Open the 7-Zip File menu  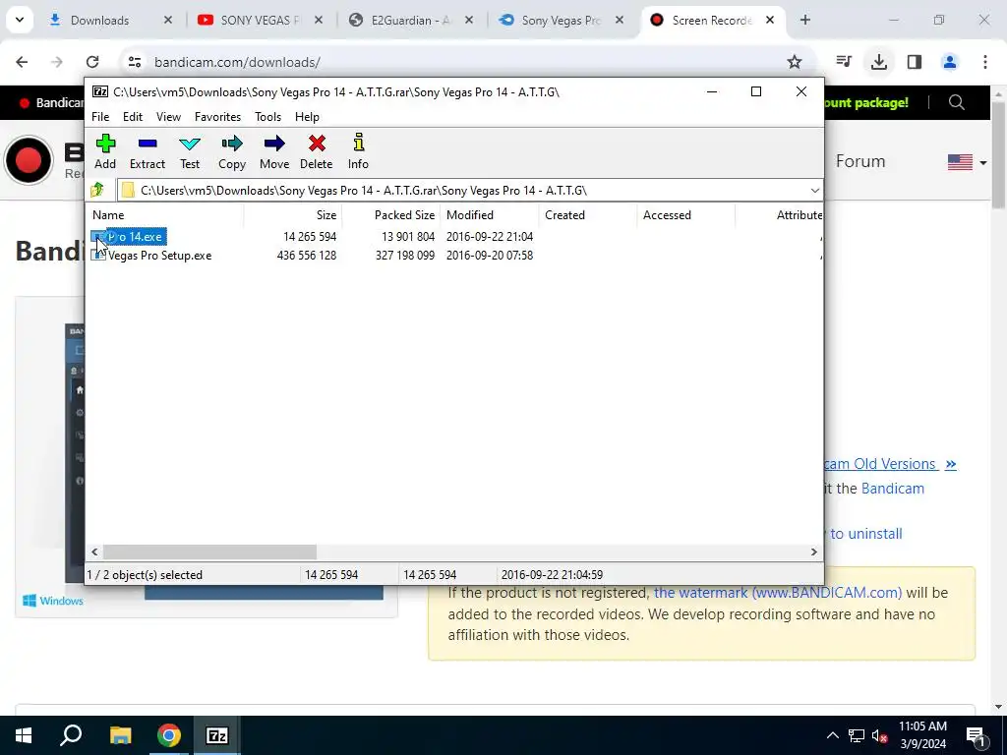coord(100,117)
